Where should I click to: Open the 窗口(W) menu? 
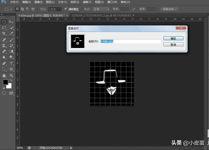[x=112, y=2]
